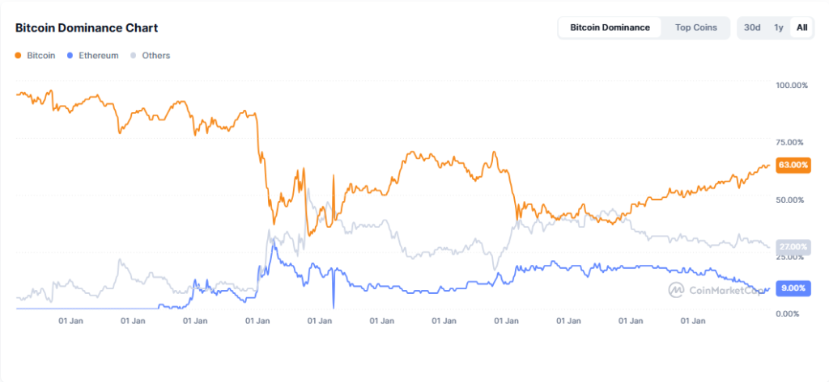Click the CoinMarketCap watermark logo
This screenshot has width=829, height=382.
pos(677,289)
